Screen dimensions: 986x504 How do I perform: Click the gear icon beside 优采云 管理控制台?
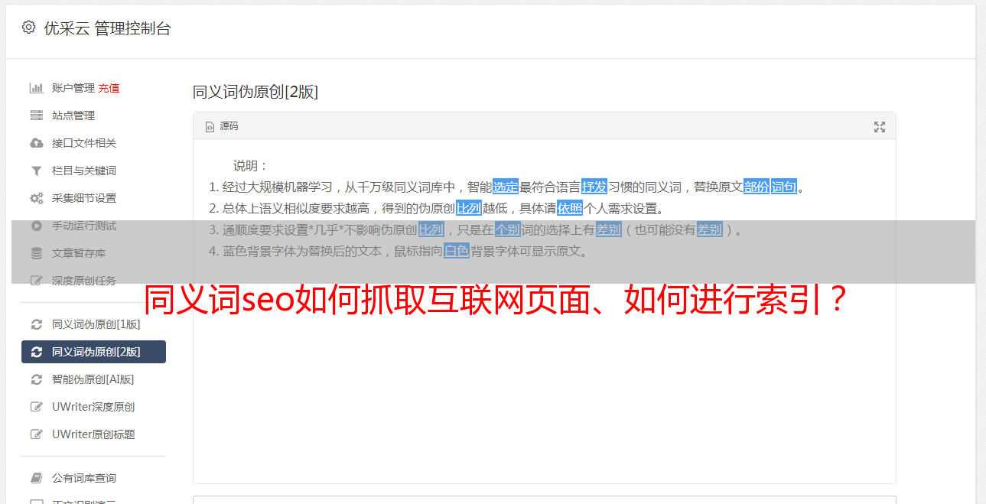pos(28,28)
